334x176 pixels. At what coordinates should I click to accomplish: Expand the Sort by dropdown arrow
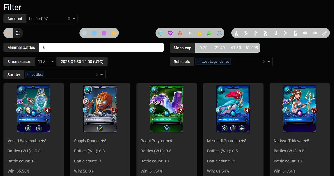pos(102,75)
